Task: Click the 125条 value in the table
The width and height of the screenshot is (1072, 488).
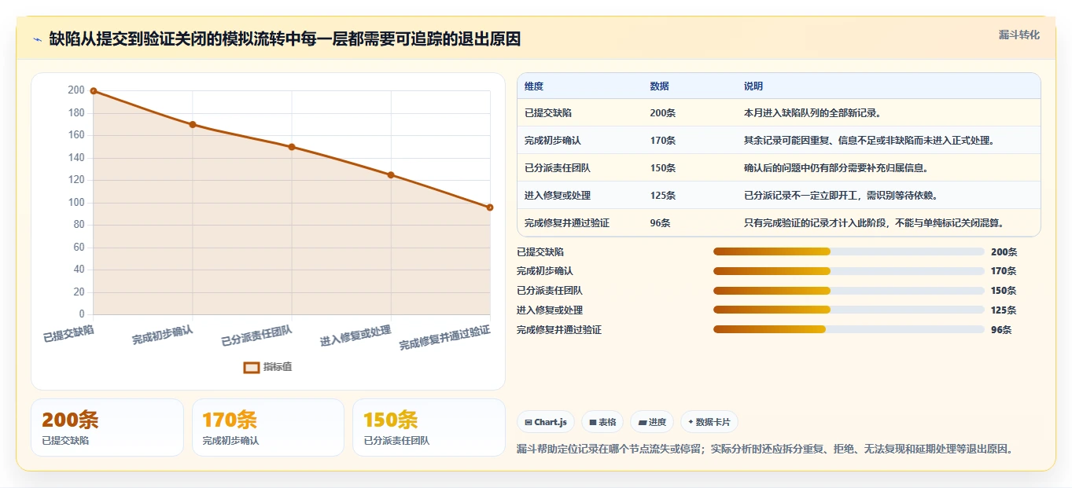Action: (663, 196)
